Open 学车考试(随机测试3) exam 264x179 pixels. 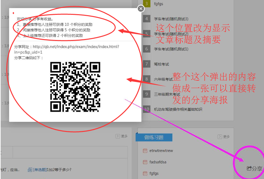[171, 19]
